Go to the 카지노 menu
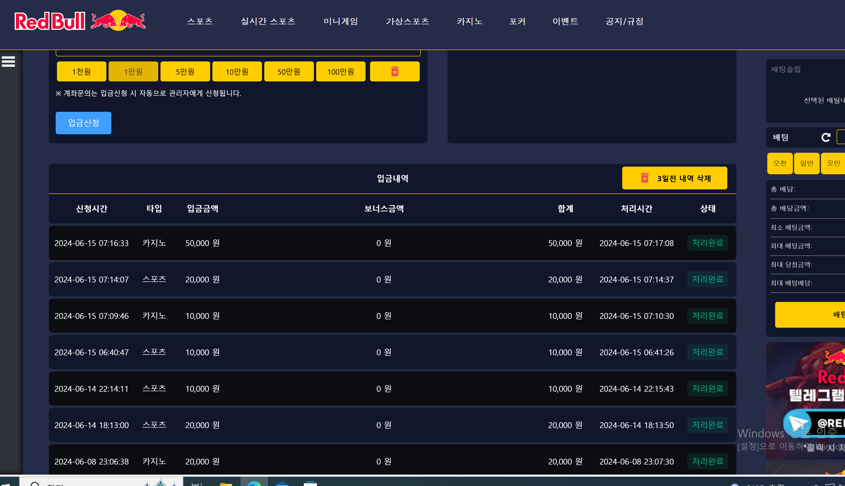The width and height of the screenshot is (845, 486). tap(469, 21)
